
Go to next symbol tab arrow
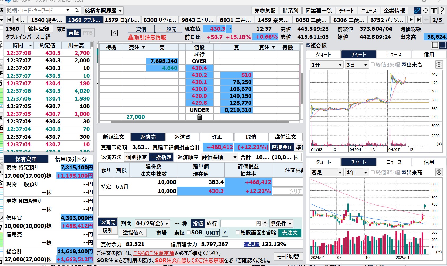pyautogui.click(x=411, y=20)
